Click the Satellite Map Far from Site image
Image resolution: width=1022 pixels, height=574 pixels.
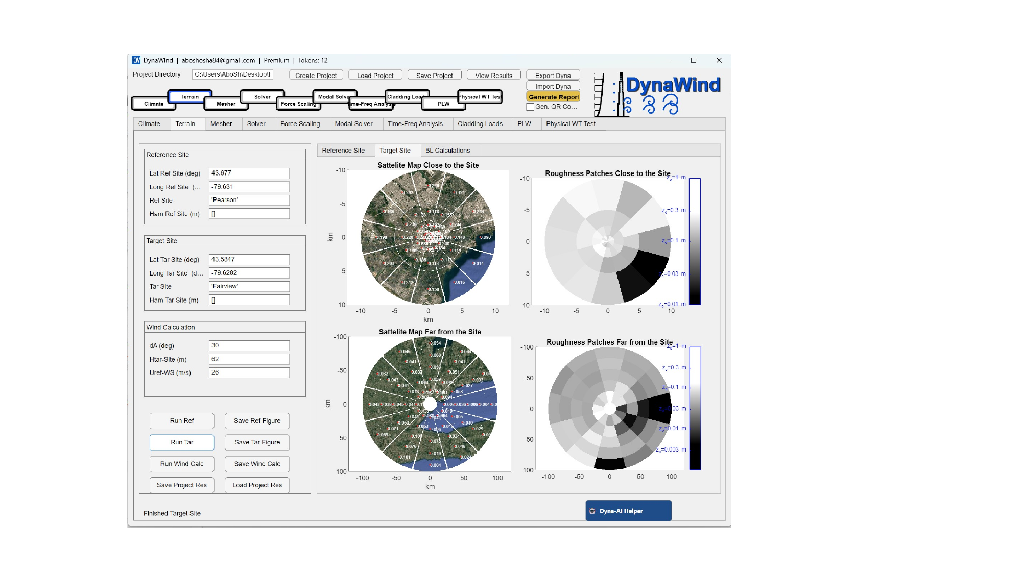[x=430, y=404]
